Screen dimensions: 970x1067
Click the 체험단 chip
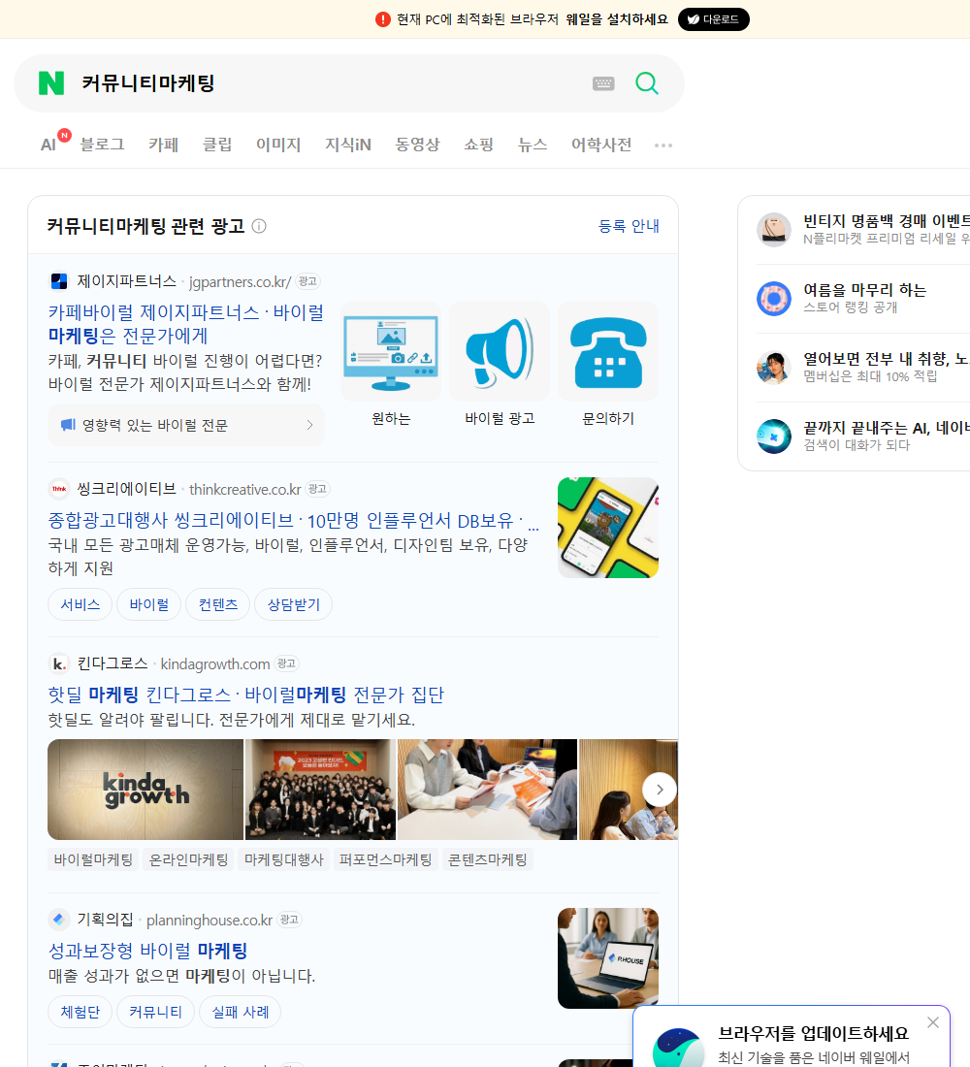[81, 1012]
